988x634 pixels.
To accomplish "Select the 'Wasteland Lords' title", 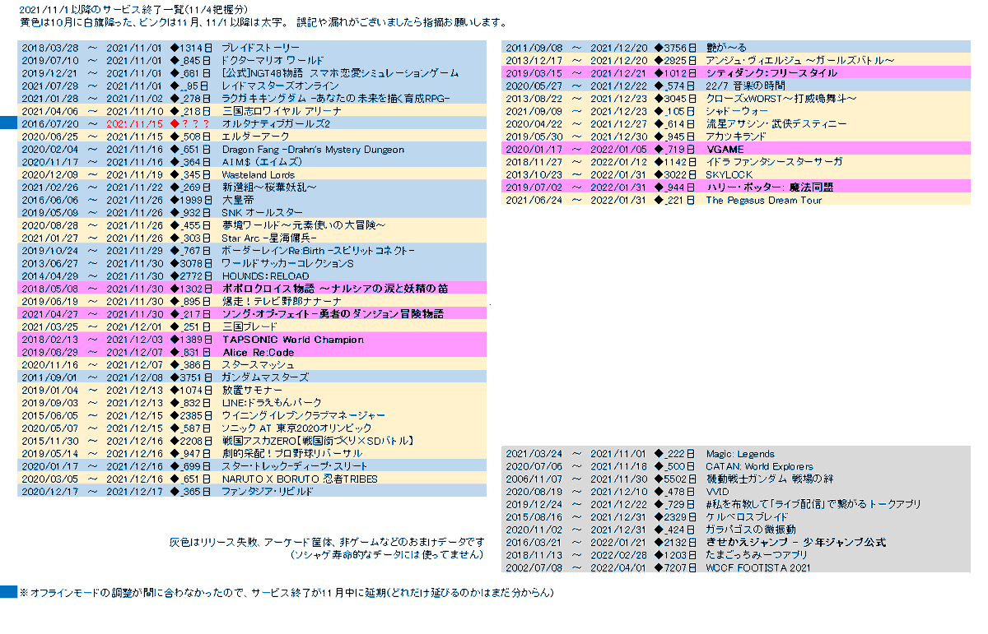I will coord(259,175).
